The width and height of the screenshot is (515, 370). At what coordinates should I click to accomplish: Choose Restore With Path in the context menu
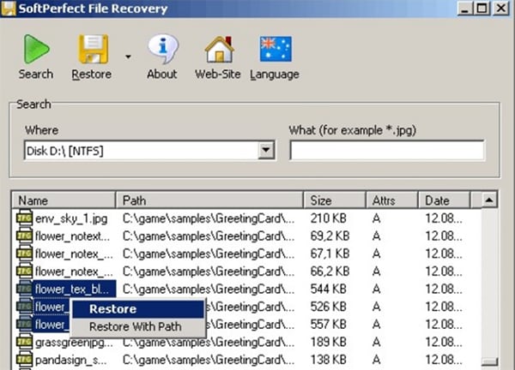[138, 326]
